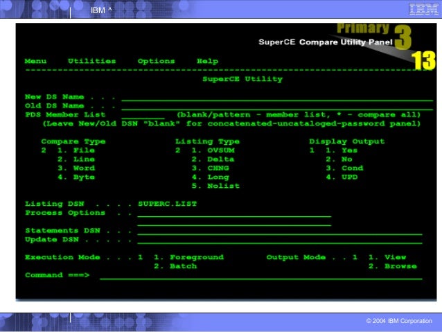This screenshot has height=332, width=442.
Task: Select UPD under Display Output
Action: pyautogui.click(x=342, y=177)
